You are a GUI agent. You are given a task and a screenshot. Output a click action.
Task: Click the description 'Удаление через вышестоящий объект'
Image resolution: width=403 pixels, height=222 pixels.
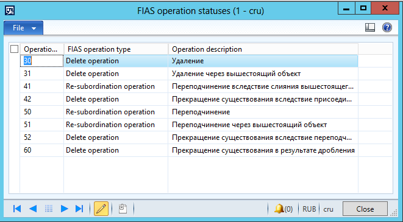[236, 74]
